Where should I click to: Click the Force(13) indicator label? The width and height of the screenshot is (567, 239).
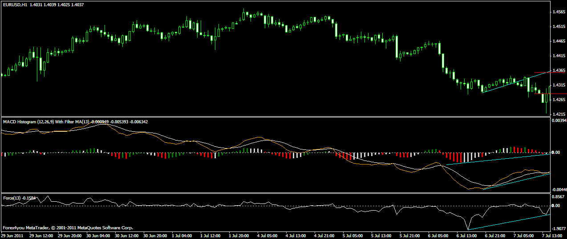[x=9, y=197]
